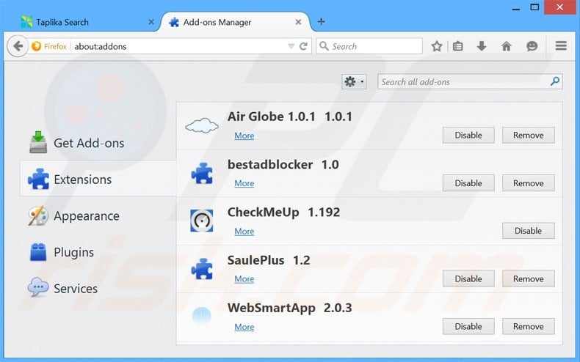This screenshot has height=362, width=580.
Task: Disable the CheckMeUp extension
Action: click(528, 231)
